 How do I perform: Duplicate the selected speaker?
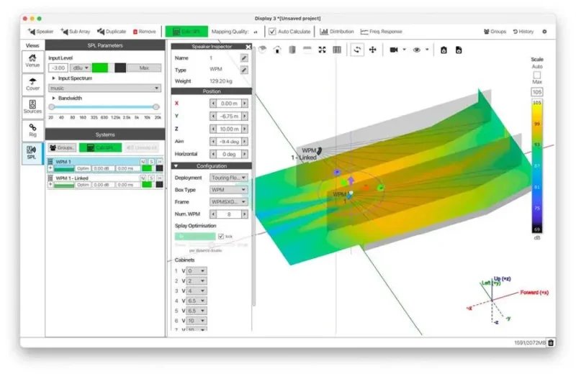(112, 32)
